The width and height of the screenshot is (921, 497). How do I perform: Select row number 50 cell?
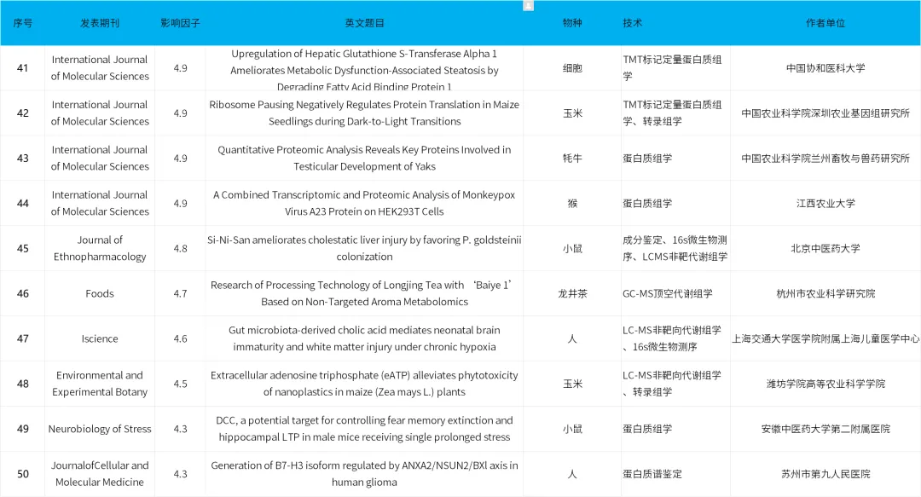[x=23, y=473]
